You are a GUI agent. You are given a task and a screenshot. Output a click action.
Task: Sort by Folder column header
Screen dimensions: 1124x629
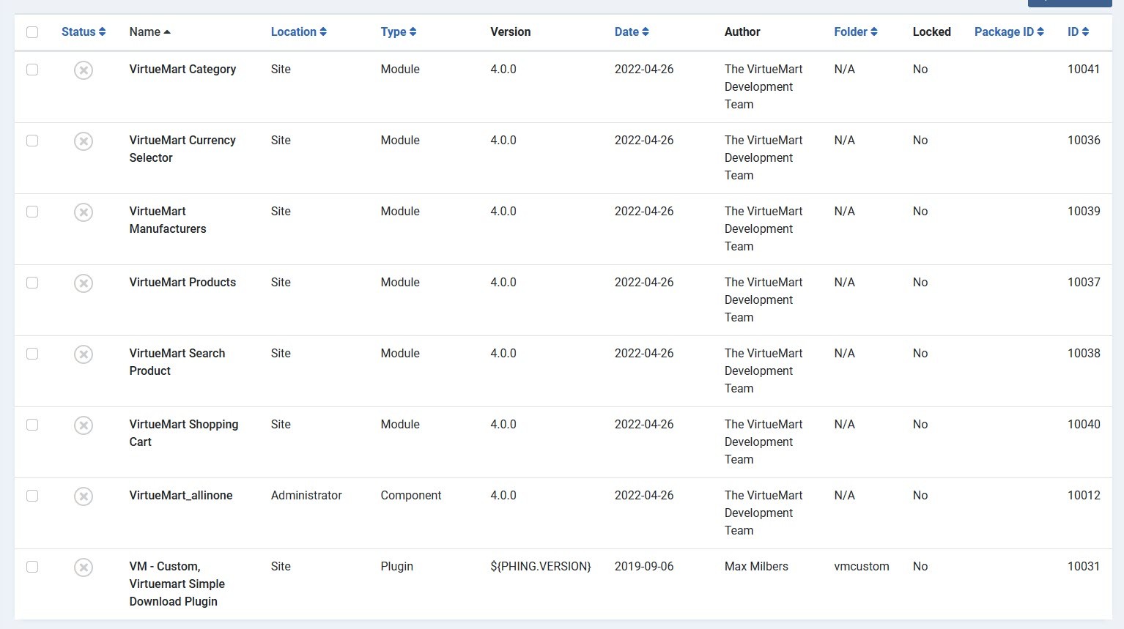click(855, 32)
